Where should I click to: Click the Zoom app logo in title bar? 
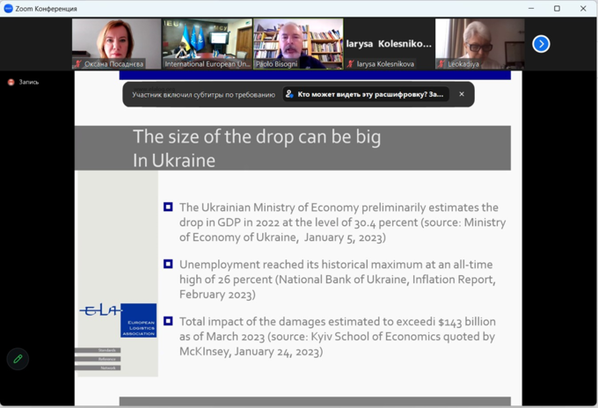(x=8, y=8)
